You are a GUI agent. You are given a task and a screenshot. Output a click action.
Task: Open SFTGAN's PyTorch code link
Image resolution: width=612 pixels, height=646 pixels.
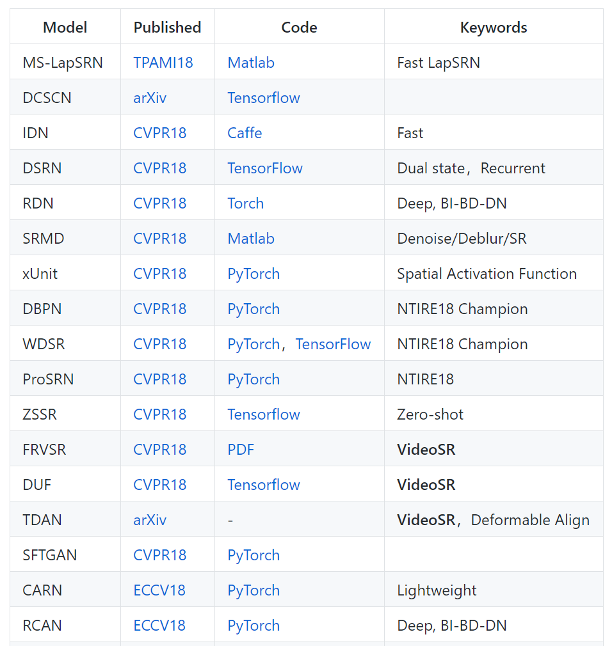253,555
